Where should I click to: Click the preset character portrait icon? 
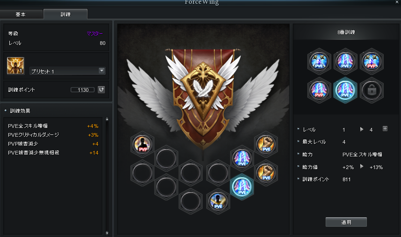coord(15,66)
